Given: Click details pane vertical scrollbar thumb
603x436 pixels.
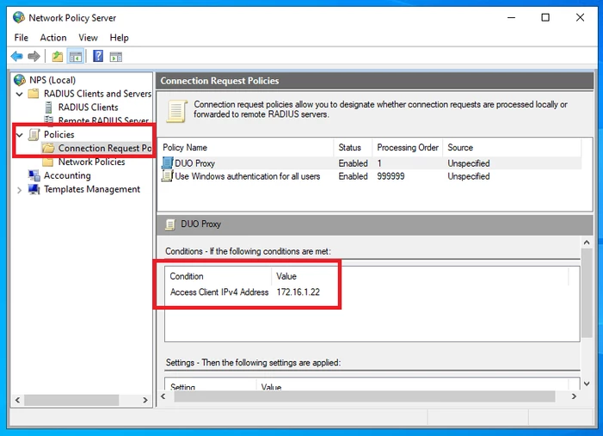Looking at the screenshot, I should [587, 293].
